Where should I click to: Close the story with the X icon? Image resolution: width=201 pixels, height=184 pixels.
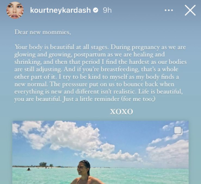click(190, 11)
